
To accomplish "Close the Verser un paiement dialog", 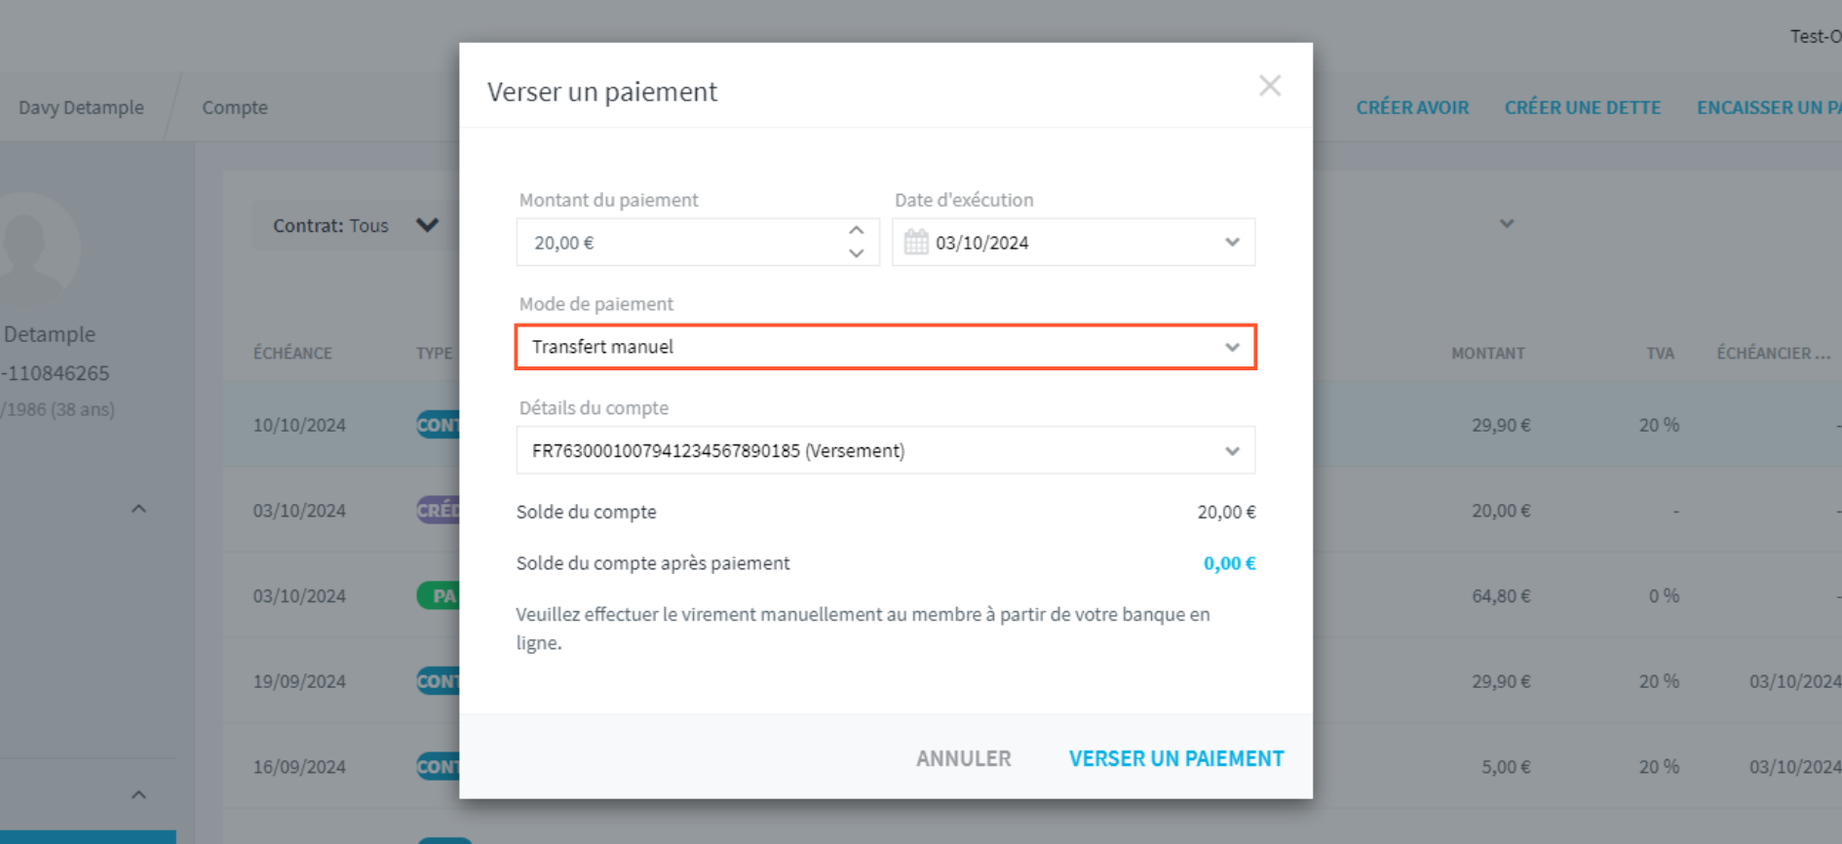I will (1269, 86).
